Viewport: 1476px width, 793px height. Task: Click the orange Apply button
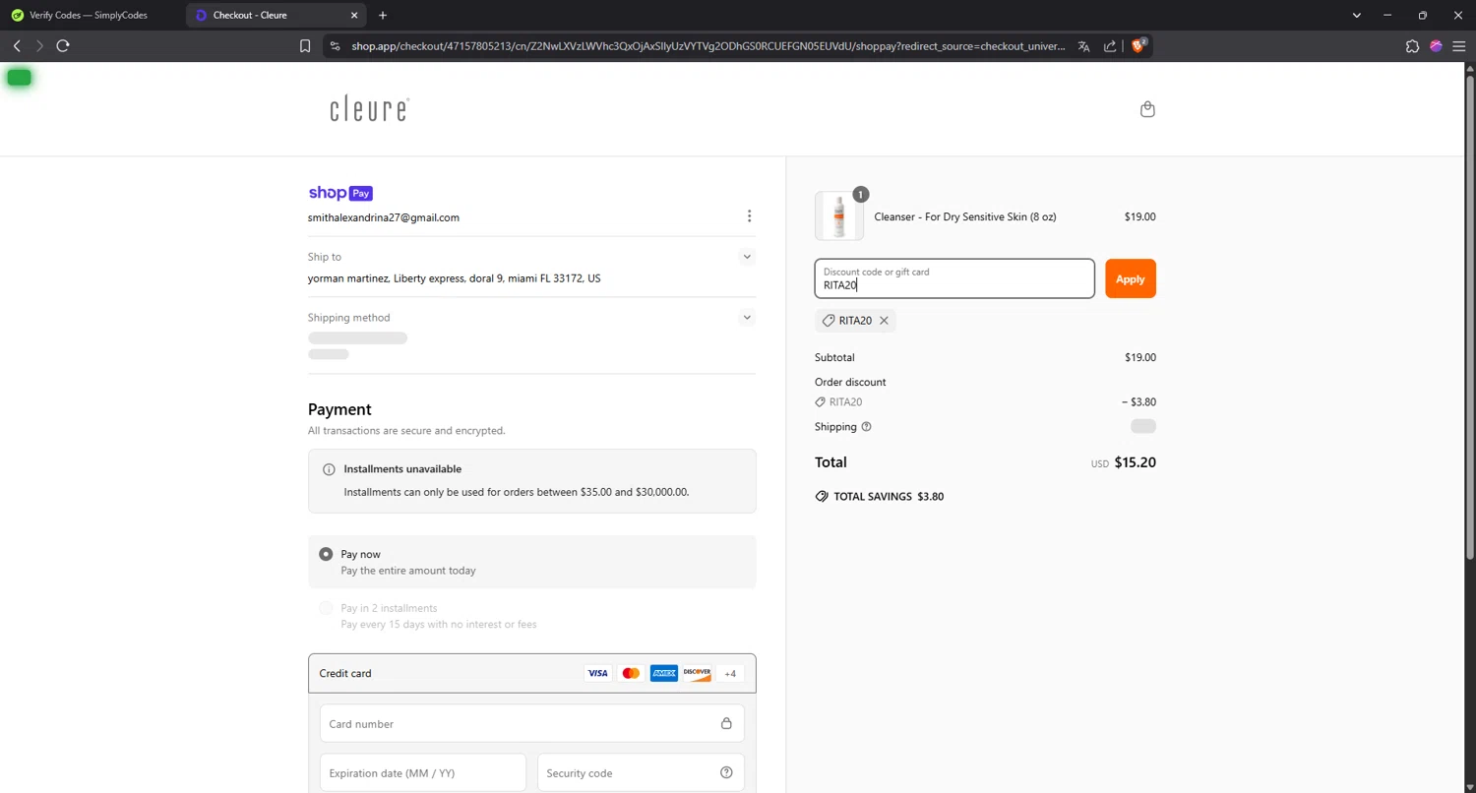point(1131,279)
